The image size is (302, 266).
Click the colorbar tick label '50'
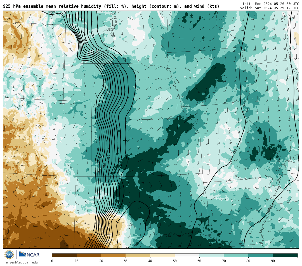click(175, 261)
